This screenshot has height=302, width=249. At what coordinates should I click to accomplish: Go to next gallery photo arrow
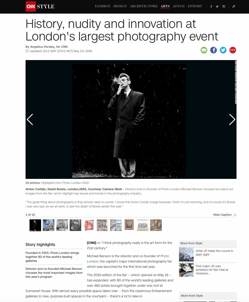(x=232, y=119)
